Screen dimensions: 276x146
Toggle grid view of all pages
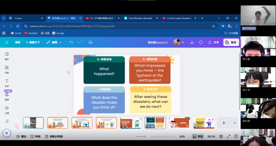pos(221,136)
